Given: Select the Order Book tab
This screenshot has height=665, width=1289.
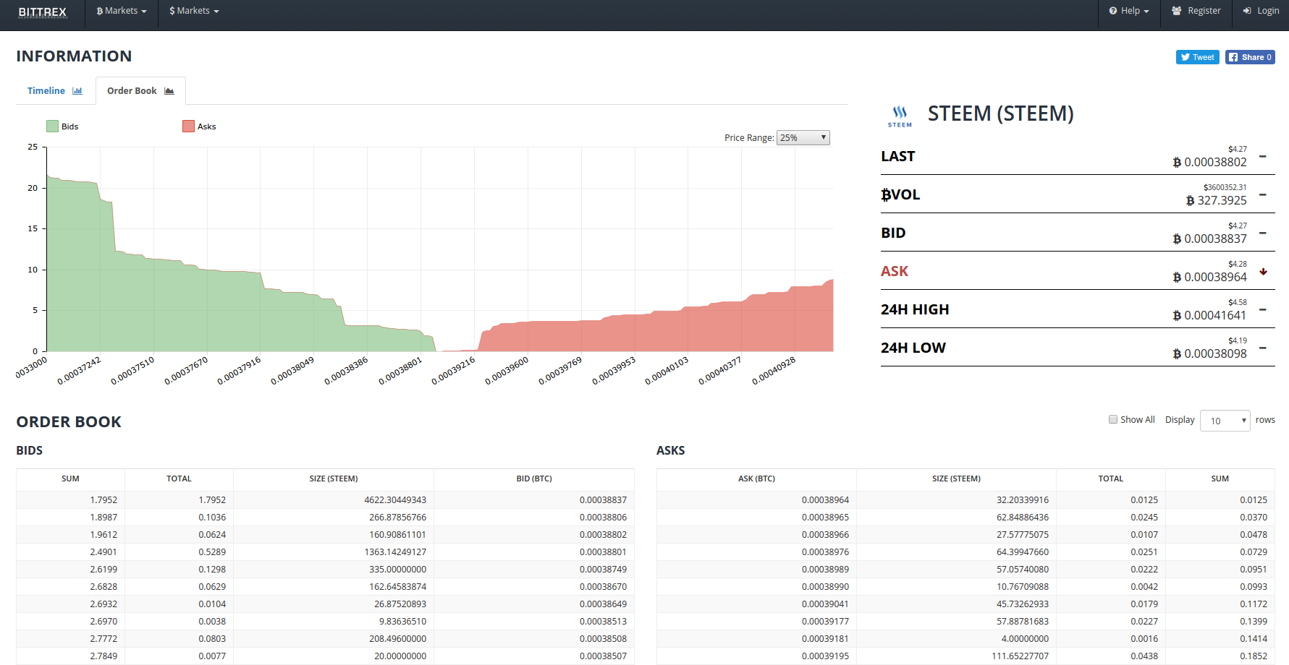Looking at the screenshot, I should (140, 91).
